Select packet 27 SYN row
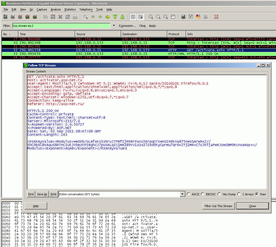The width and height of the screenshot is (276, 247). [x=139, y=39]
